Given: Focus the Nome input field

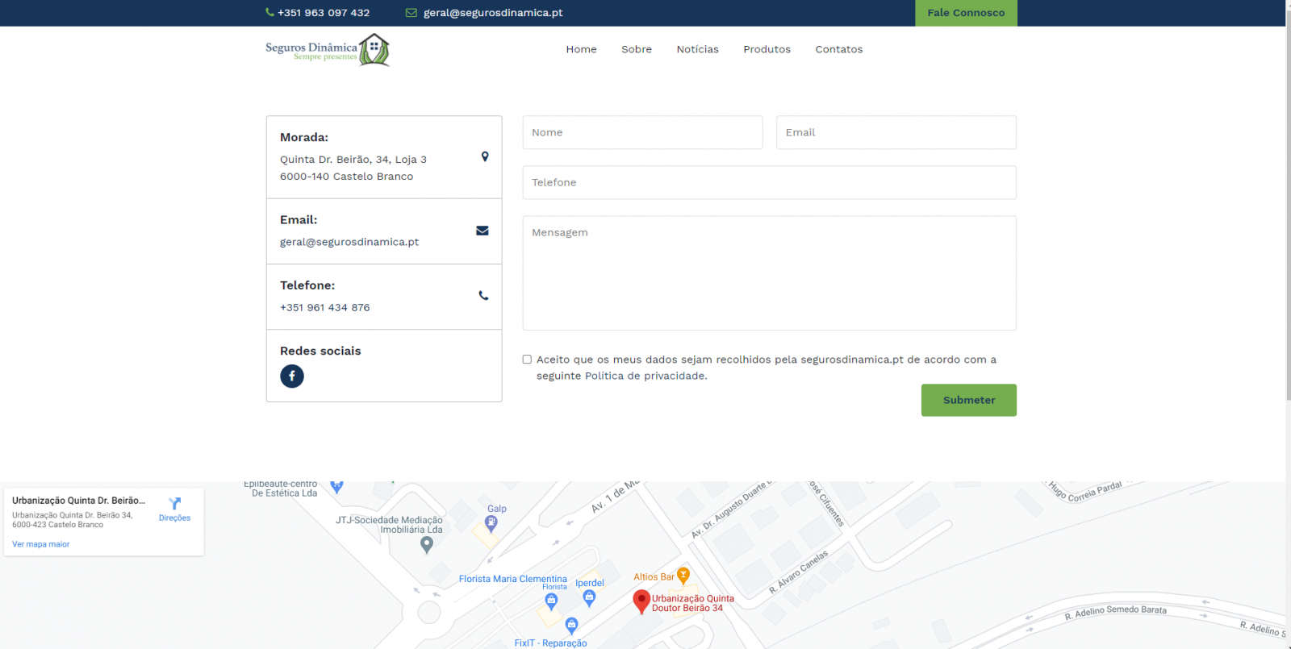Looking at the screenshot, I should 642,132.
